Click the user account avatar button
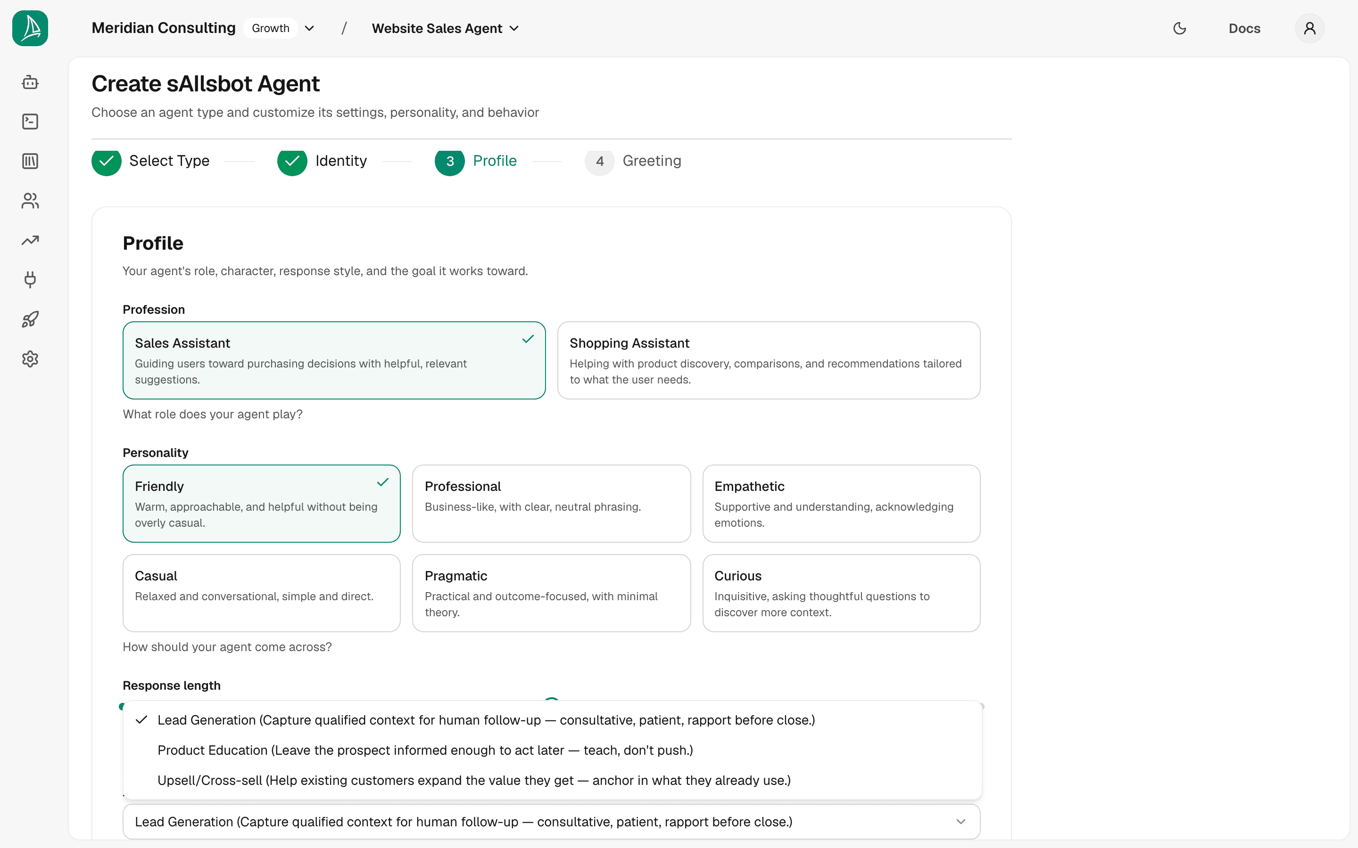The width and height of the screenshot is (1358, 848). click(x=1309, y=28)
